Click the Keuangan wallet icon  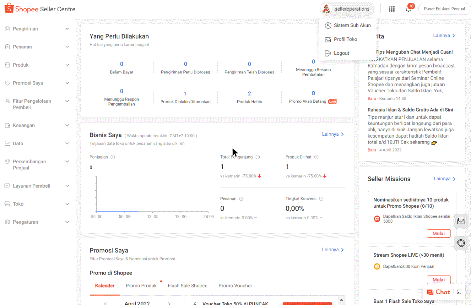[8, 125]
